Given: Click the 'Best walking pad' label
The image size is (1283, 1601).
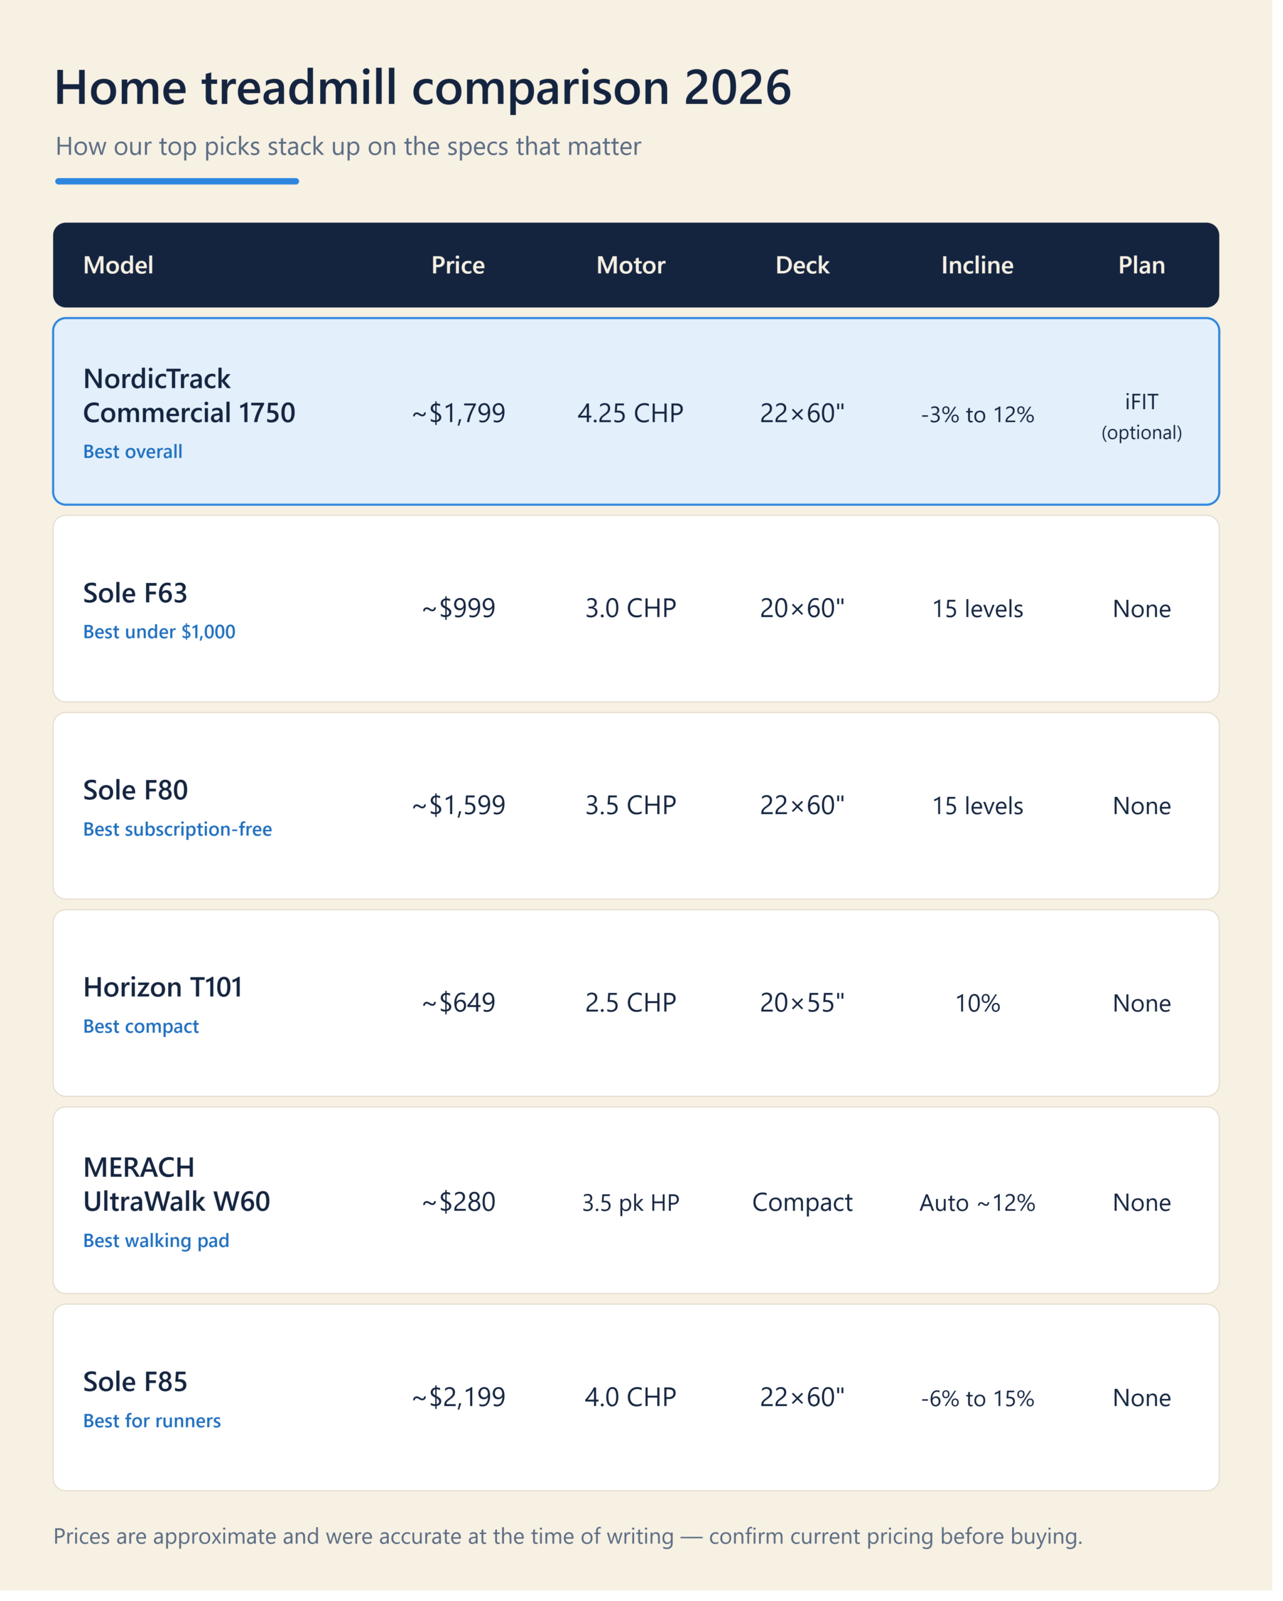Looking at the screenshot, I should [x=158, y=1251].
